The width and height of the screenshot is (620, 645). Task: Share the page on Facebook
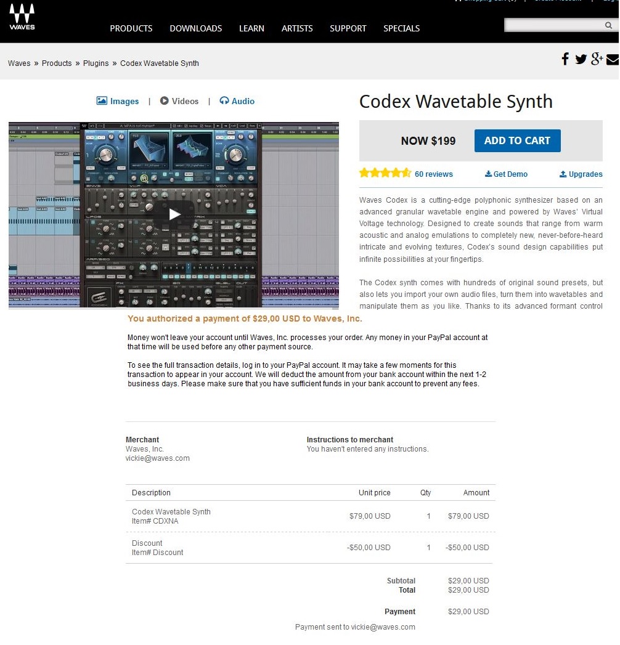tap(565, 59)
